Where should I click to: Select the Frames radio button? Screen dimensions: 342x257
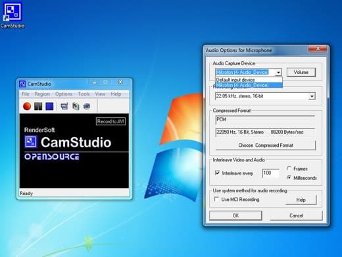coord(289,169)
